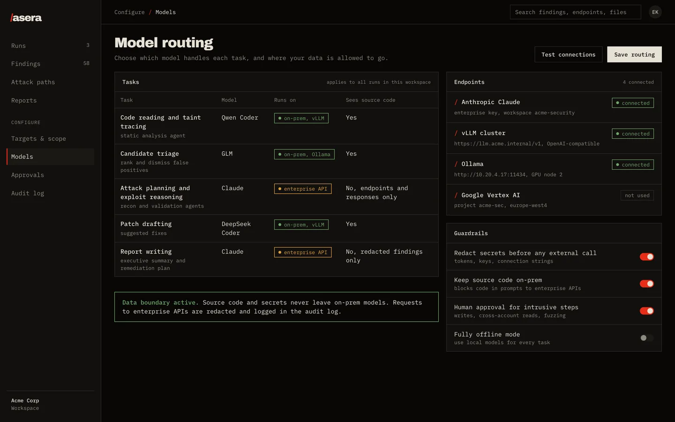Toggle Redact secrets before any external call

(647, 256)
